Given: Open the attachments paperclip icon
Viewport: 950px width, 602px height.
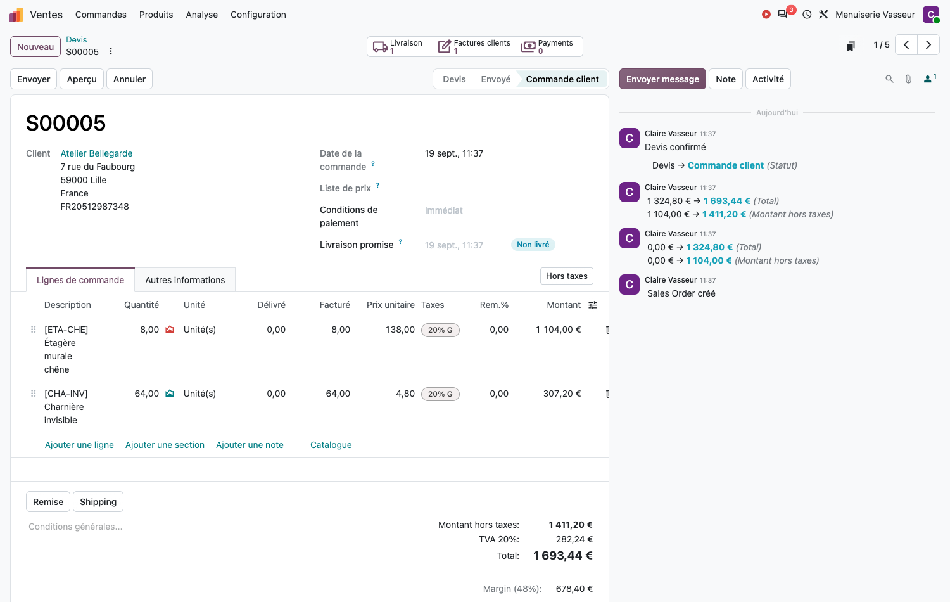Looking at the screenshot, I should point(908,79).
